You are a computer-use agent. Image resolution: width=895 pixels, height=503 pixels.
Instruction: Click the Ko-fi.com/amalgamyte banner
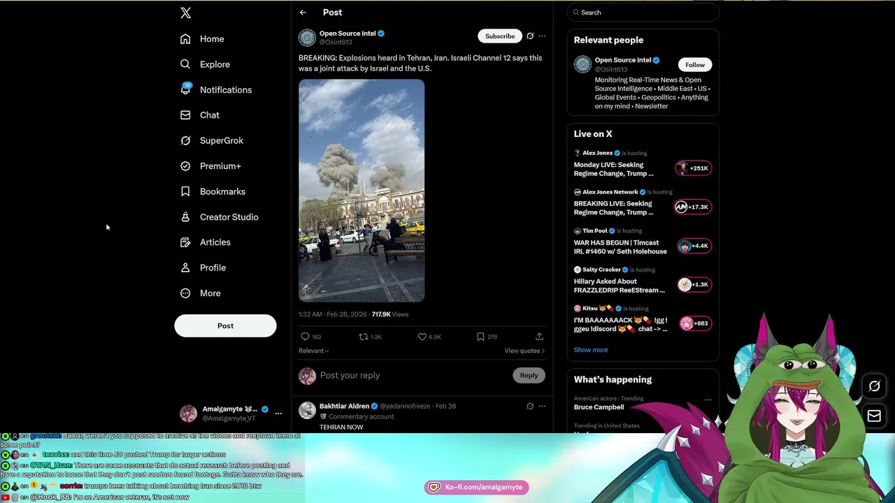477,487
